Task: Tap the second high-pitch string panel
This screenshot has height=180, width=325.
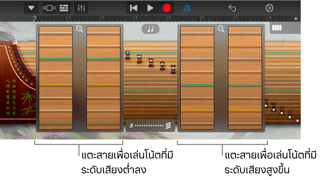Action: pyautogui.click(x=245, y=78)
